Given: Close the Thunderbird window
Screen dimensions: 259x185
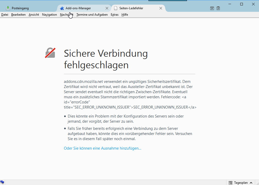Looking at the screenshot, I should pos(253,4).
